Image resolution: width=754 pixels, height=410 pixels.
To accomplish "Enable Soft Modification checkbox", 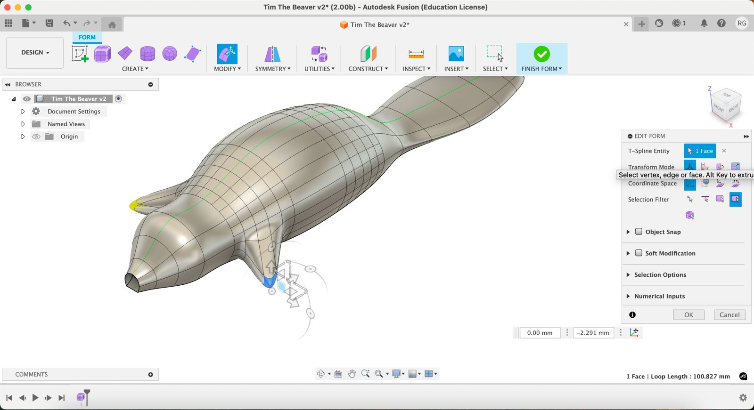I will point(639,253).
